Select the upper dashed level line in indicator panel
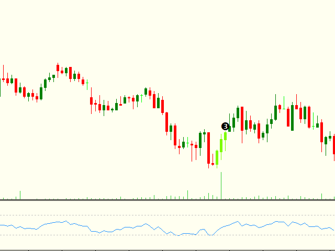Image resolution: width=335 pixels, height=251 pixels. 167,215
